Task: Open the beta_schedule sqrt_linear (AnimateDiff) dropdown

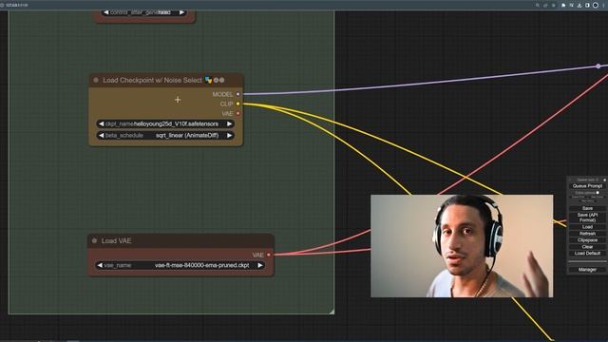Action: click(x=165, y=136)
